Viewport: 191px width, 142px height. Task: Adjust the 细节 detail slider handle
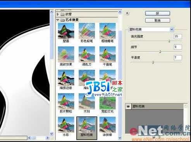160,51
